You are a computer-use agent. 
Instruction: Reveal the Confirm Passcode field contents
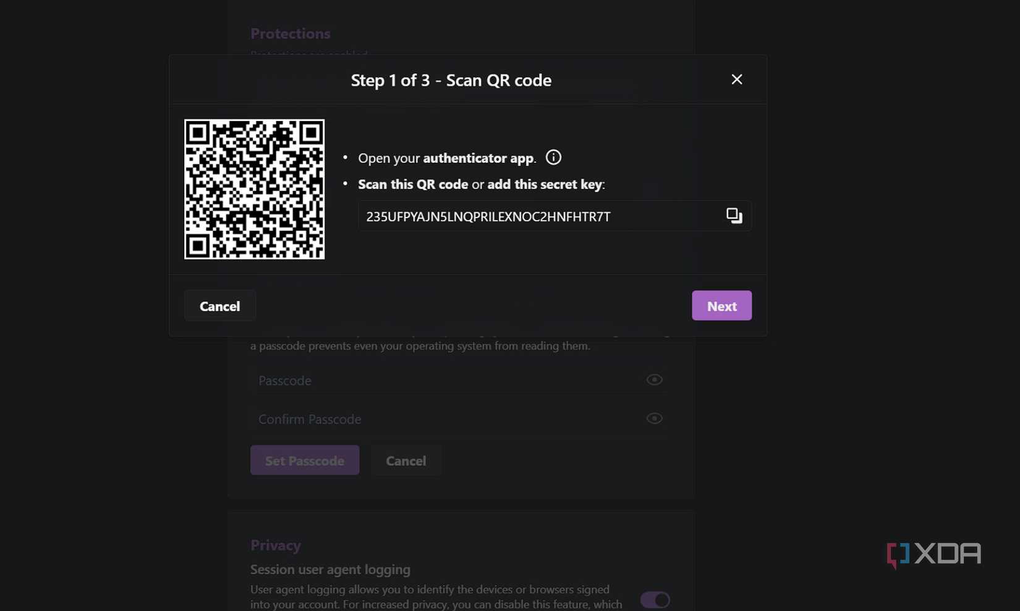click(x=654, y=418)
